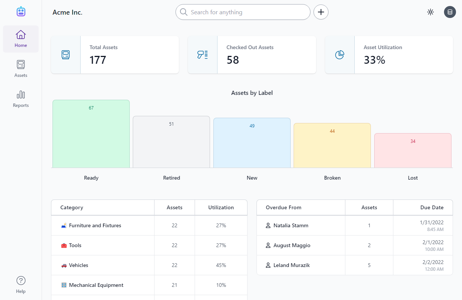Click the plus button to add a new item
The image size is (462, 300).
click(321, 12)
